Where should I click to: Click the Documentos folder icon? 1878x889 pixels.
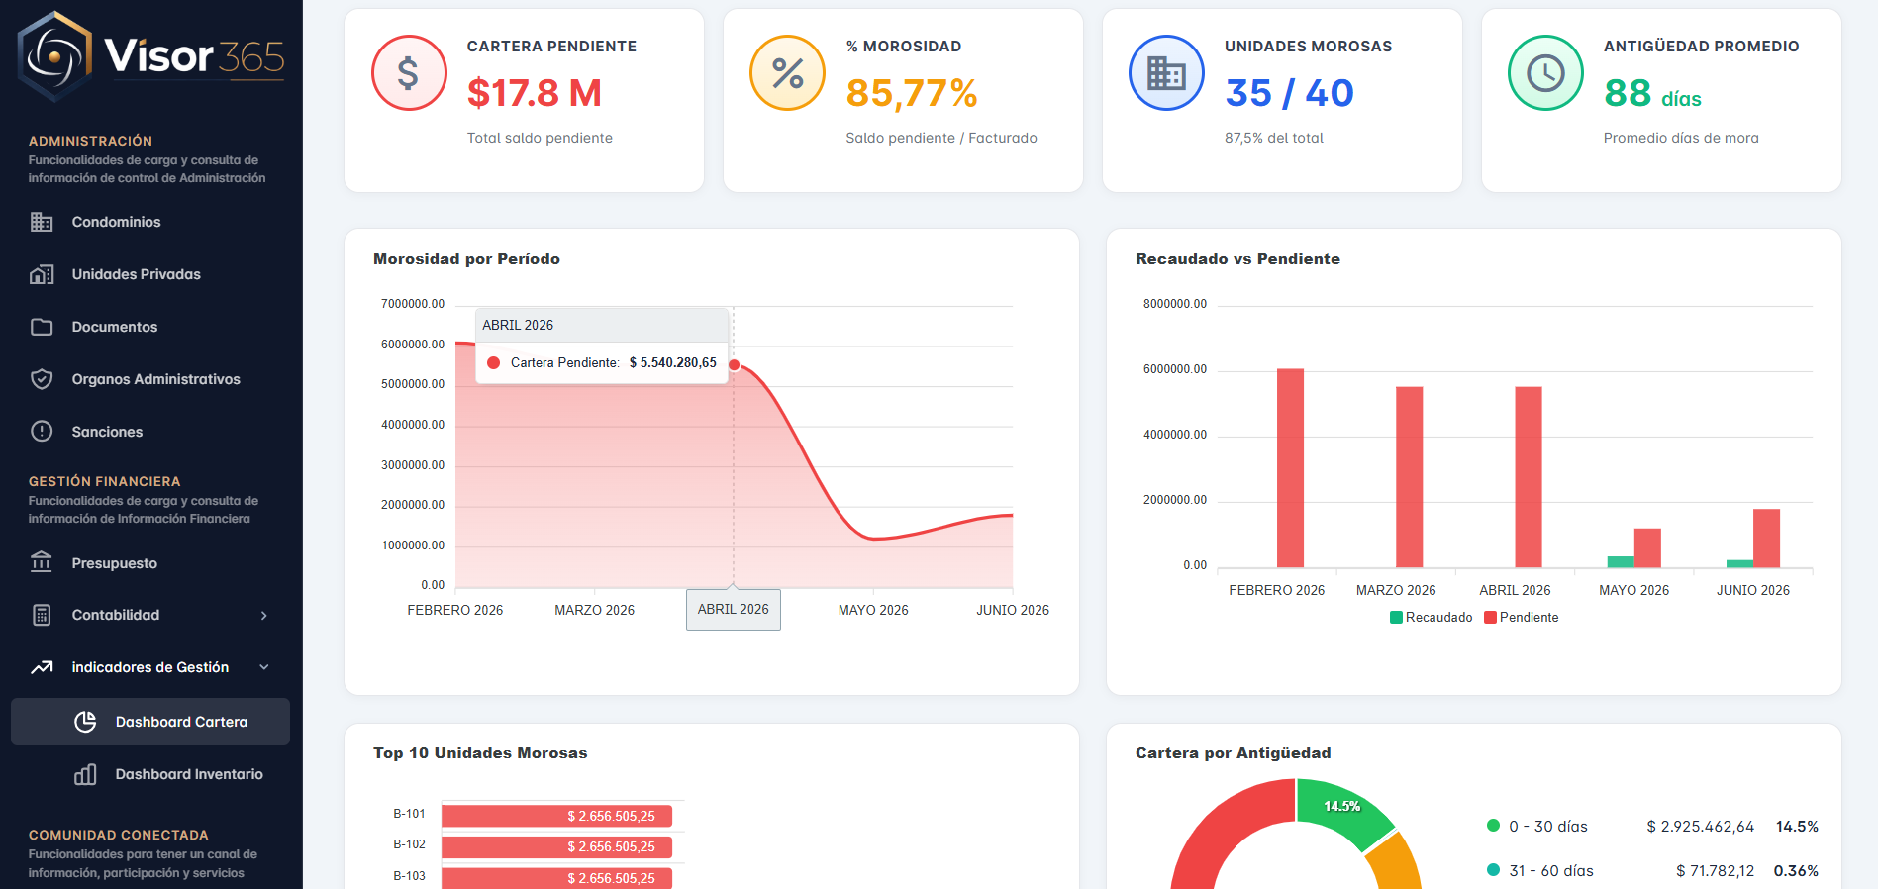tap(42, 327)
